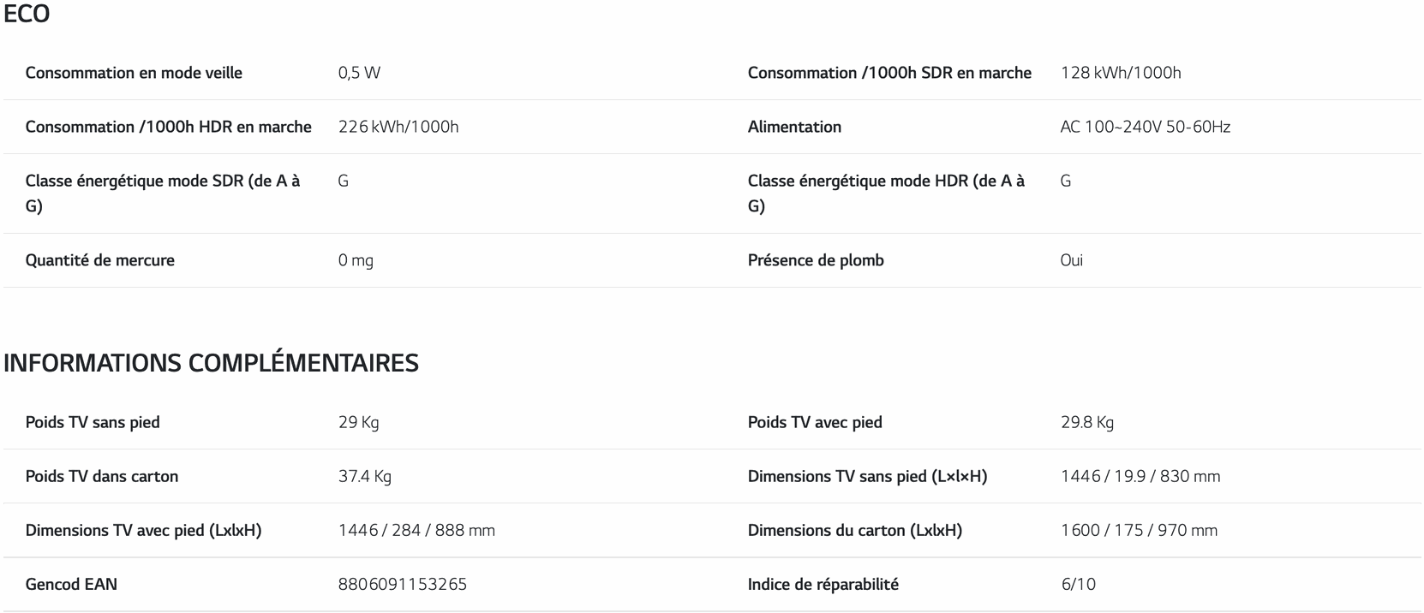This screenshot has height=613, width=1424.
Task: Click the 0,5 W standby value
Action: pyautogui.click(x=359, y=73)
